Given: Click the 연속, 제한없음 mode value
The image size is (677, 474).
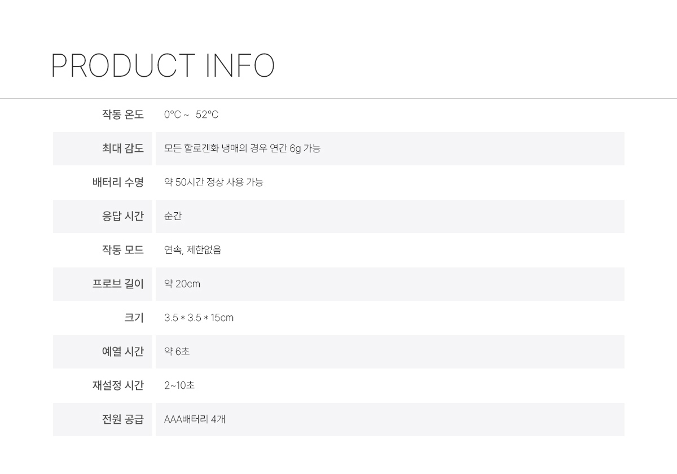Looking at the screenshot, I should [192, 250].
